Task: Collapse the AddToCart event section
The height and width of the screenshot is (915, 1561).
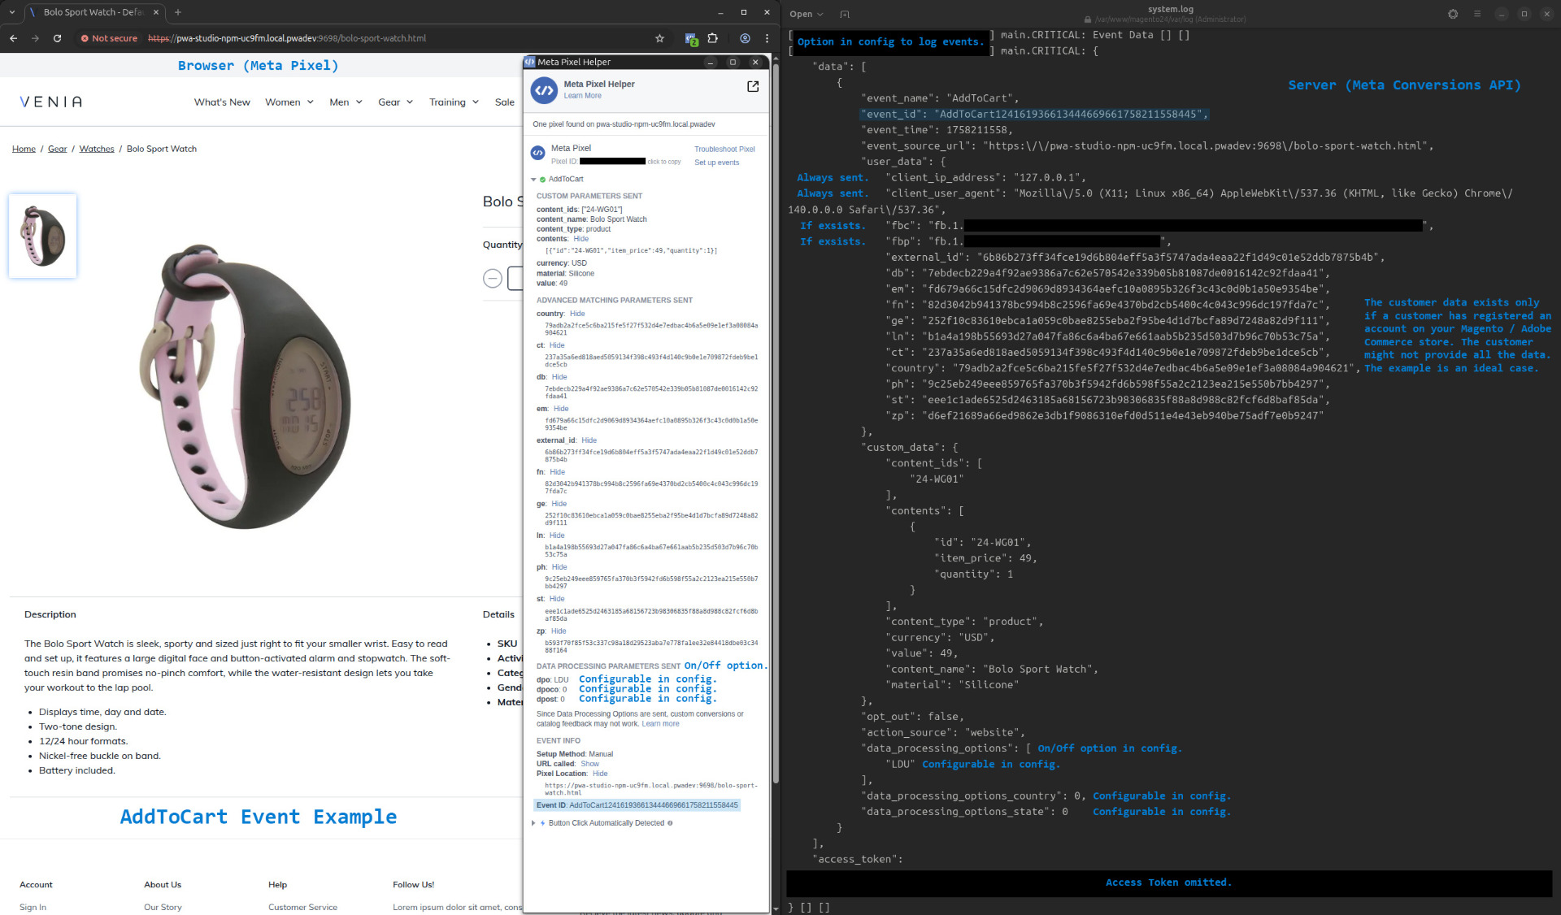Action: click(534, 180)
